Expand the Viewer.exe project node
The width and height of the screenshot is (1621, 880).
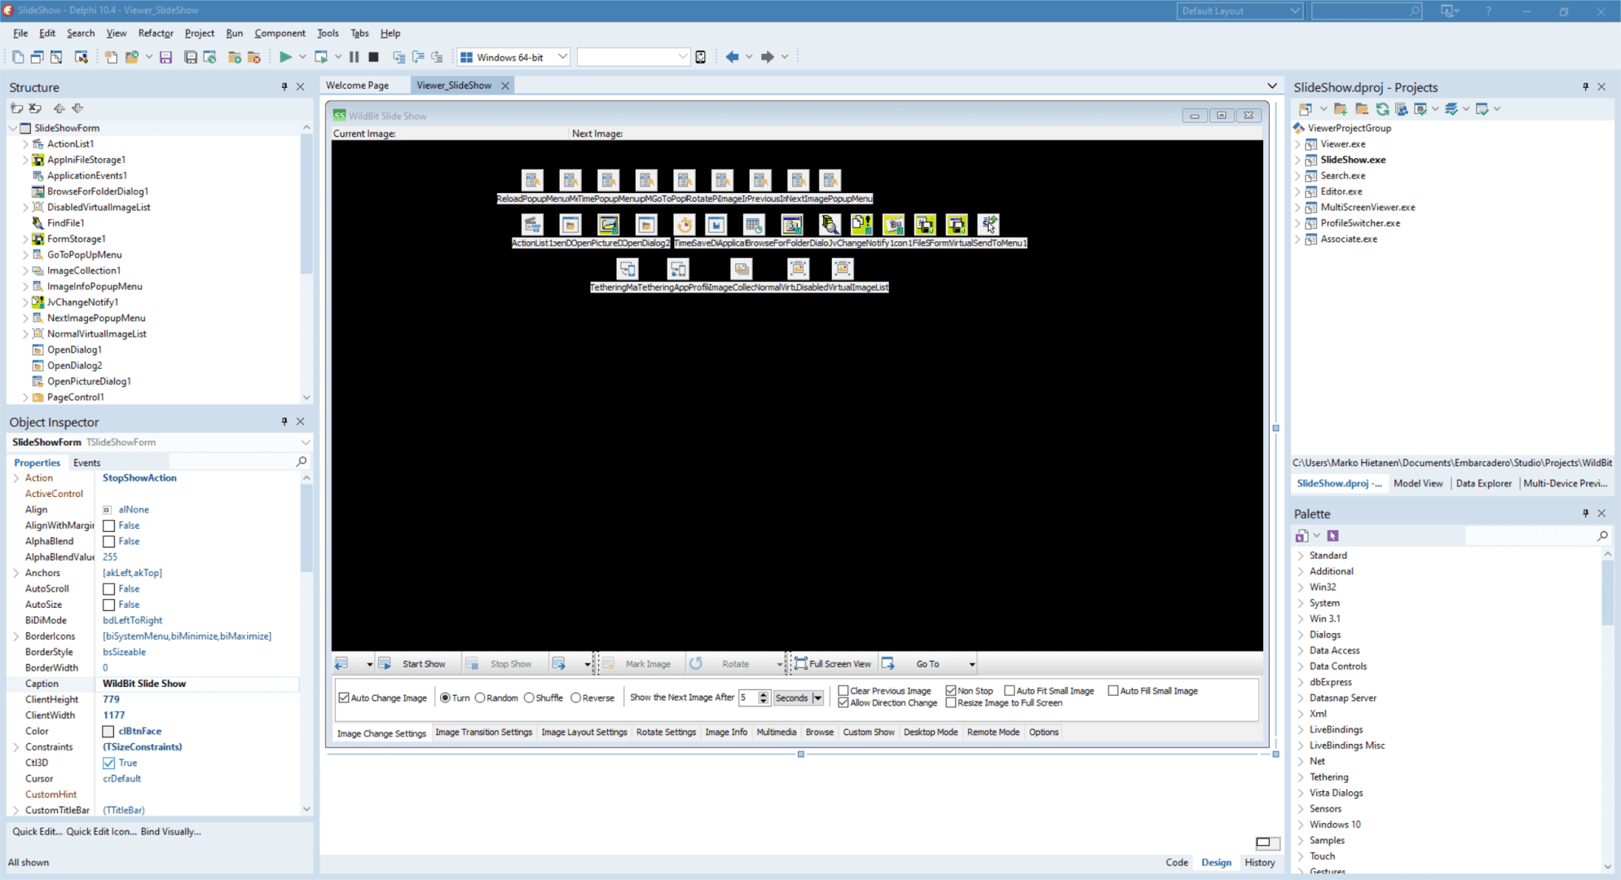coord(1297,144)
